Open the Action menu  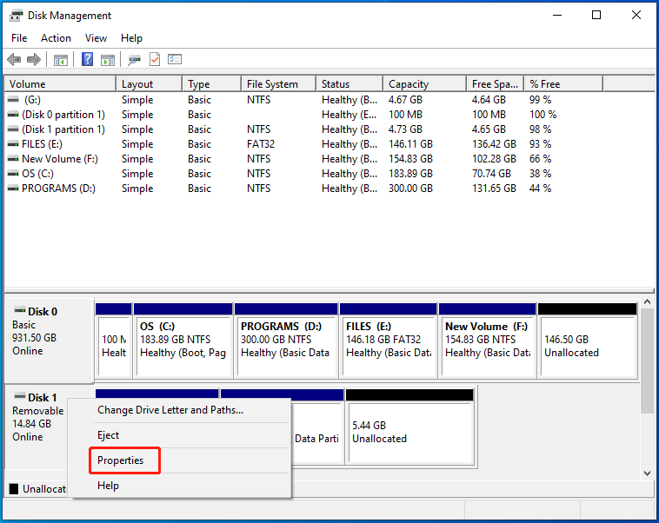pos(56,38)
